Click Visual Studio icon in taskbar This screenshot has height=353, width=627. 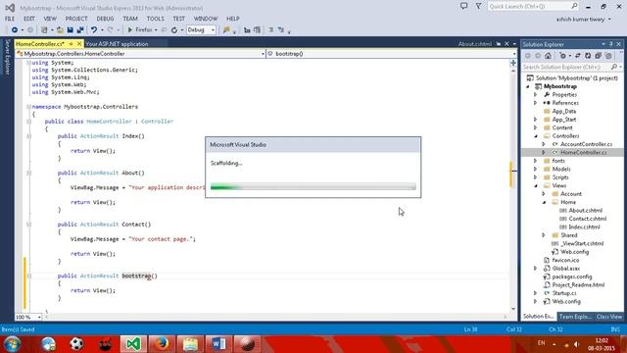point(133,344)
